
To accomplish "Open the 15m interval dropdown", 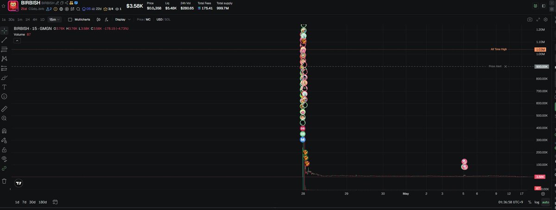I will [x=54, y=19].
